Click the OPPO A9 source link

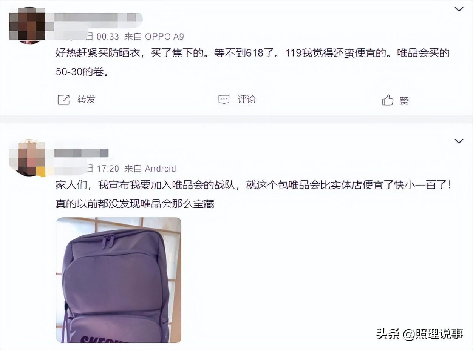click(164, 36)
